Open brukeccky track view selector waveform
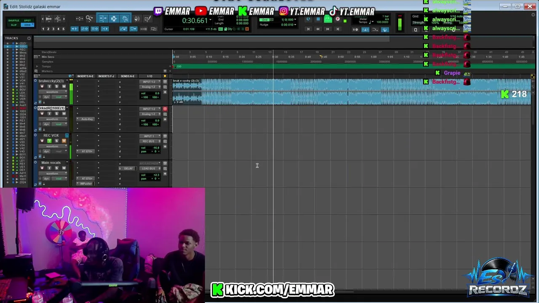The width and height of the screenshot is (539, 303). coord(52,92)
